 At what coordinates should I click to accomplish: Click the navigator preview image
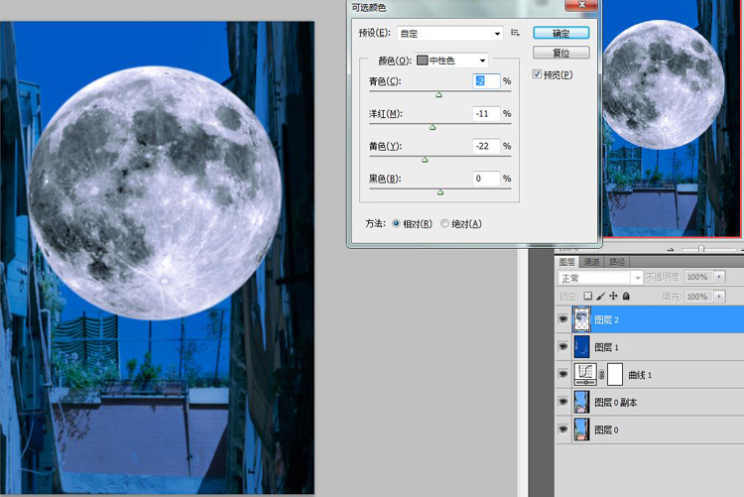(671, 118)
